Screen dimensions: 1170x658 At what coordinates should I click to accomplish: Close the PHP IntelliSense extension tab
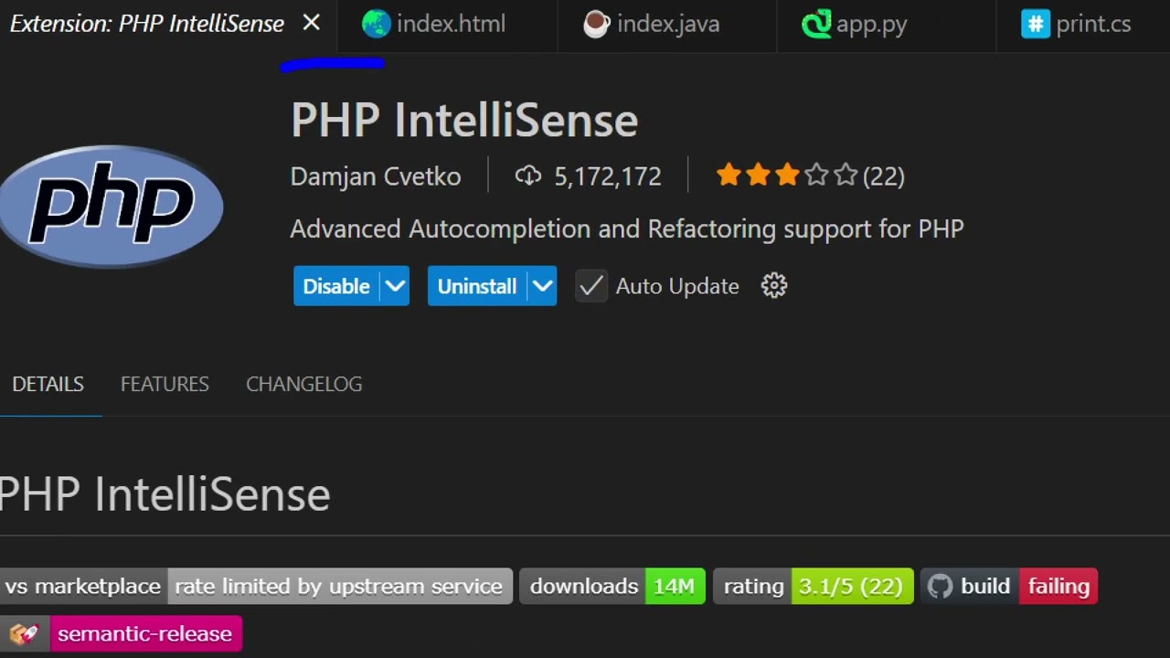312,23
